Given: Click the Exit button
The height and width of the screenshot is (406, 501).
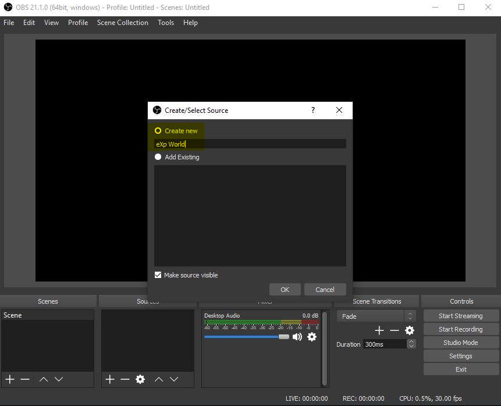Looking at the screenshot, I should (461, 369).
